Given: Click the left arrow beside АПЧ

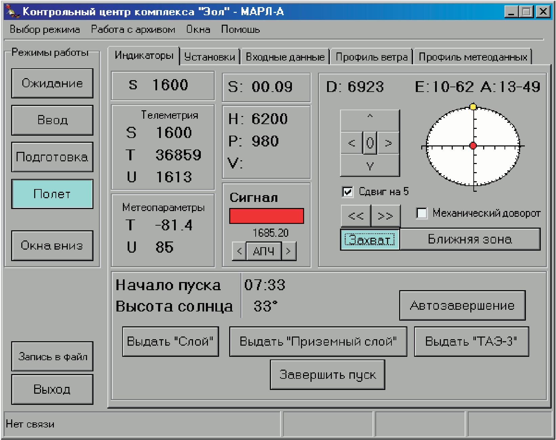Looking at the screenshot, I should point(239,251).
